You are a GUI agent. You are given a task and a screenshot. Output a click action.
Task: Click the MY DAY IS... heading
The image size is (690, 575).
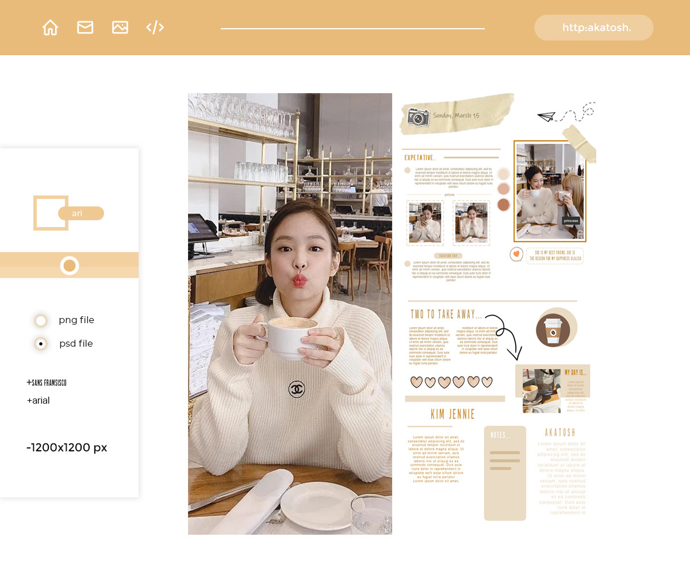(576, 373)
